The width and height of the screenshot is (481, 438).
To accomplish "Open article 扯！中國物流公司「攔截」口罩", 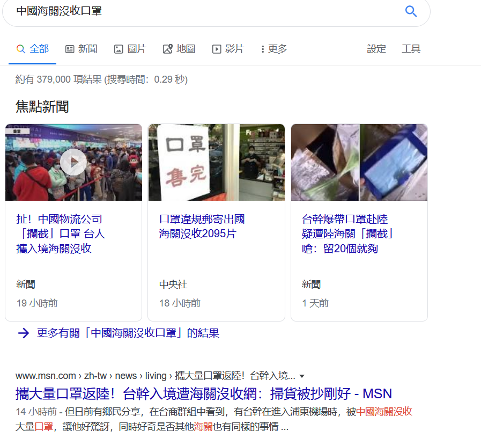I will (61, 233).
